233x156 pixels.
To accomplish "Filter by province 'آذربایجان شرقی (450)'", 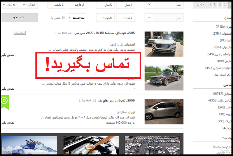I will coord(218,68).
